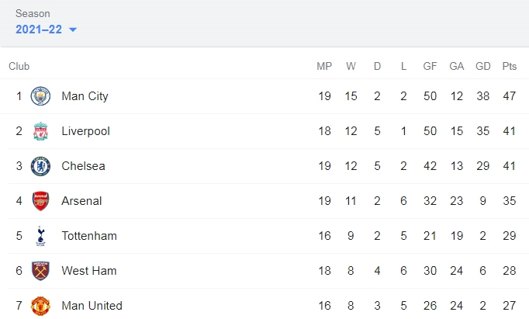Click the Man United crest
The image size is (529, 319).
[40, 306]
